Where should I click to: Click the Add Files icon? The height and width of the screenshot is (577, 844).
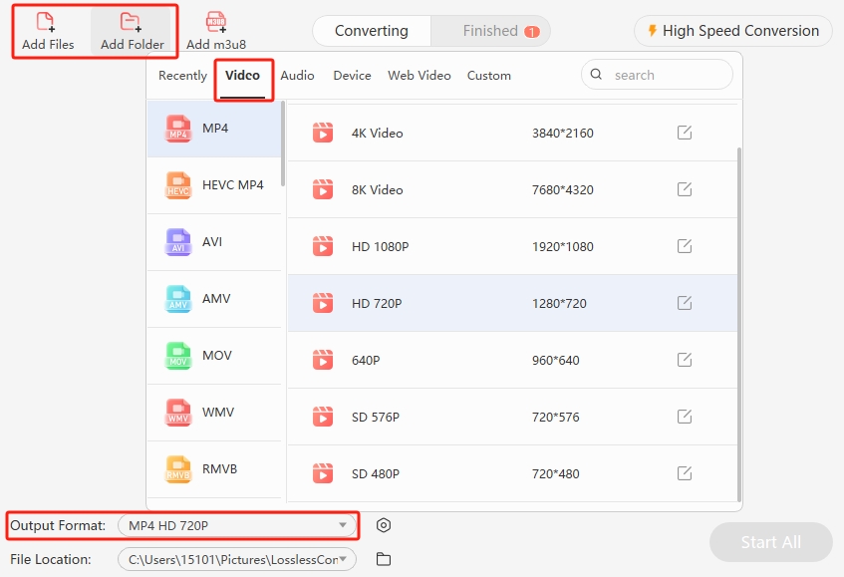click(46, 22)
